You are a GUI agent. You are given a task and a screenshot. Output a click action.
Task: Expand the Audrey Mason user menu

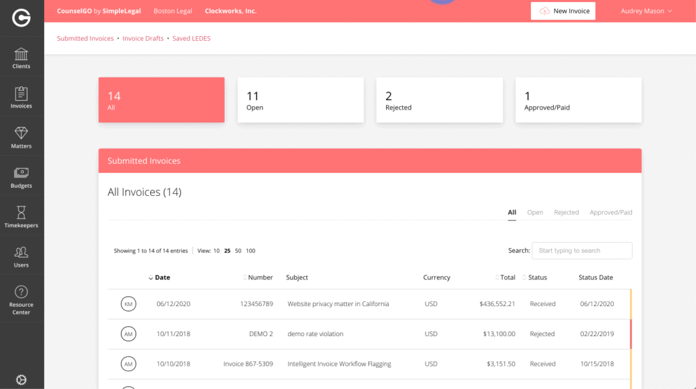click(x=646, y=11)
